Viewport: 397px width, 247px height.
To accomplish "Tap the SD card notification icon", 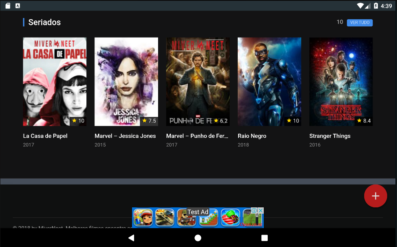I will point(8,6).
